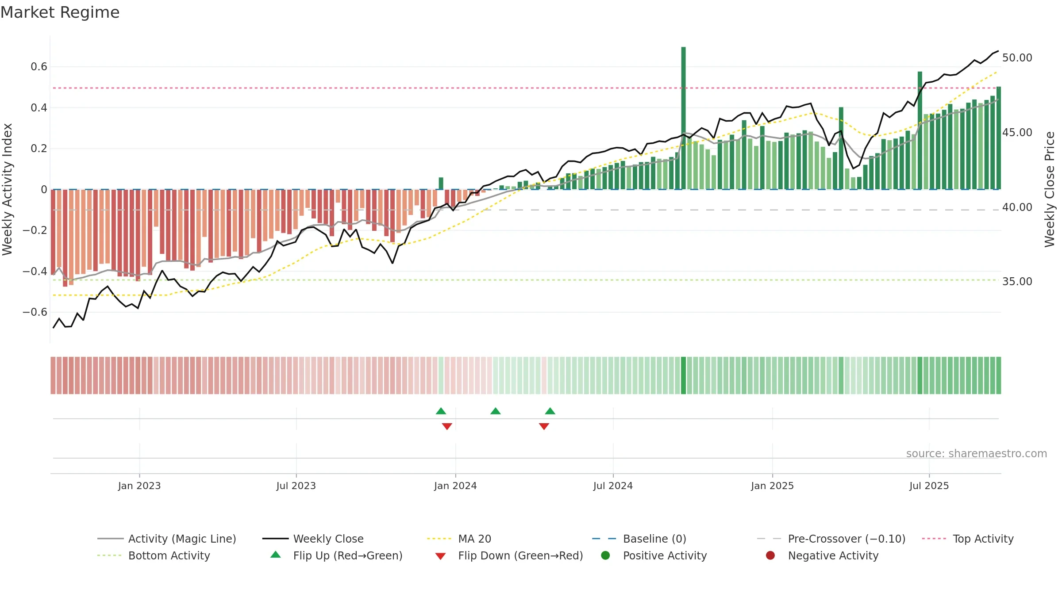Click the first red flip-down marker near Jan 2024

click(x=447, y=426)
